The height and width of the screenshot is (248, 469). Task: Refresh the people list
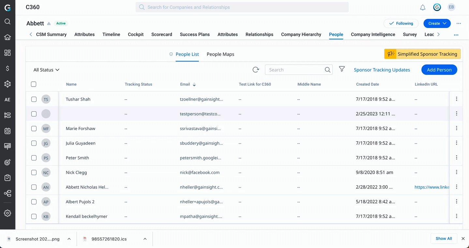(256, 70)
